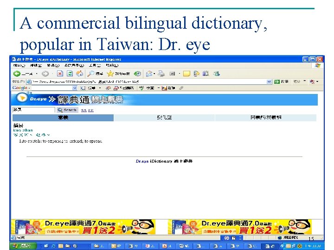Click the Research books toolbar icon
This screenshot has height=250, width=334.
[206, 74]
